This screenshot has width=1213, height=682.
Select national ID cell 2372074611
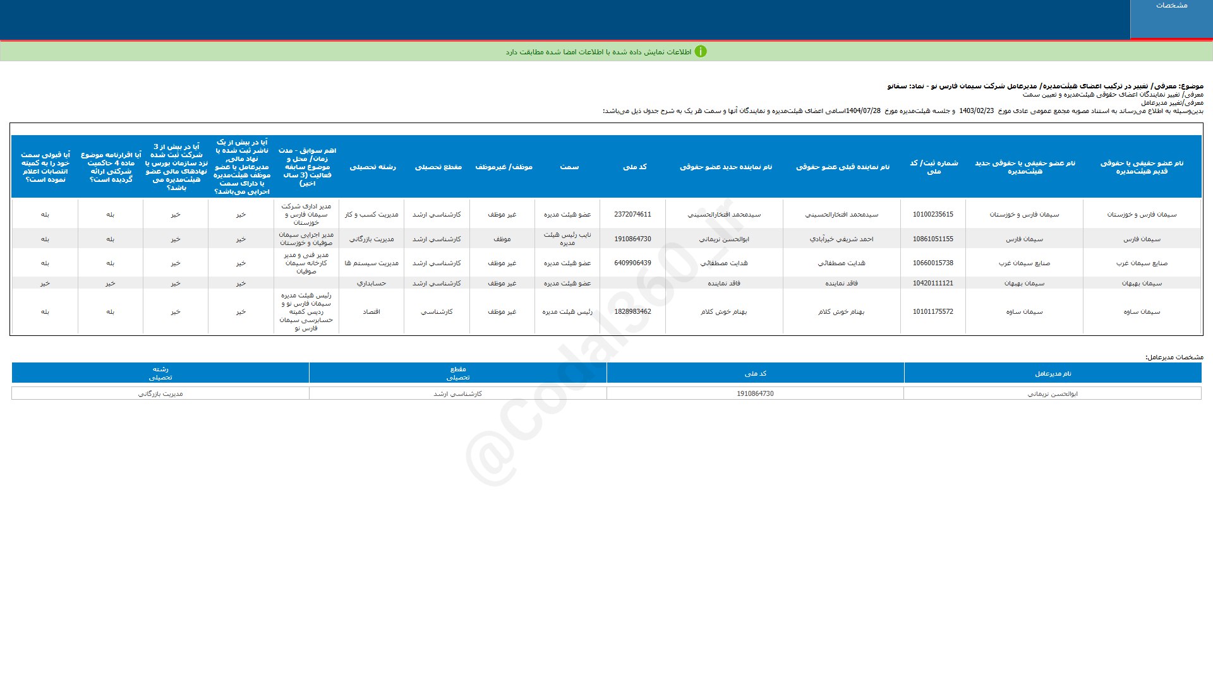pos(632,215)
